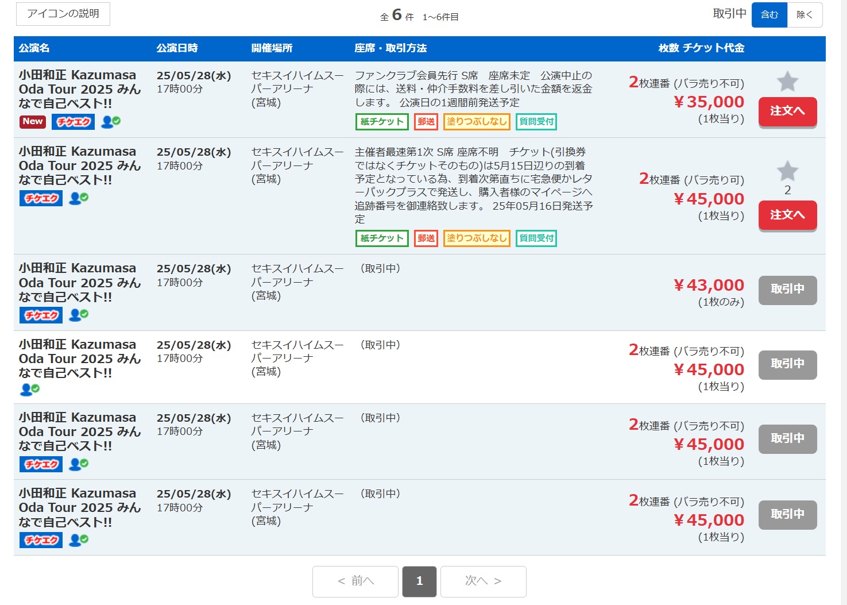Click the 枚数 チケット代金 column header
The width and height of the screenshot is (847, 605).
click(x=701, y=48)
